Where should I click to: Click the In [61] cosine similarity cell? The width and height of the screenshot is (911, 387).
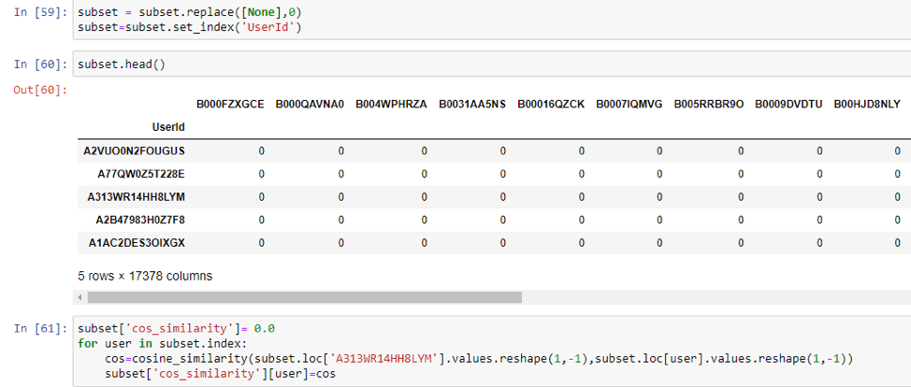pyautogui.click(x=492, y=351)
